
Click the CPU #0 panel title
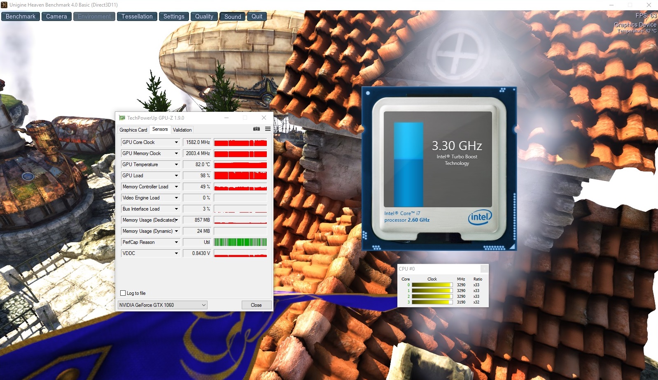coord(407,269)
